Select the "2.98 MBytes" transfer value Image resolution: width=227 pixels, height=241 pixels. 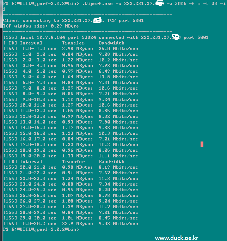[78, 49]
